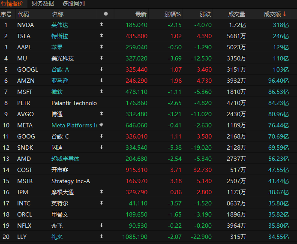
Task: Click the up-down marker icon in INTC row
Action: (102, 203)
